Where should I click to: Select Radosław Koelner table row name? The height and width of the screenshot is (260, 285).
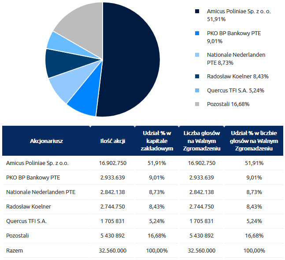pyautogui.click(x=29, y=207)
